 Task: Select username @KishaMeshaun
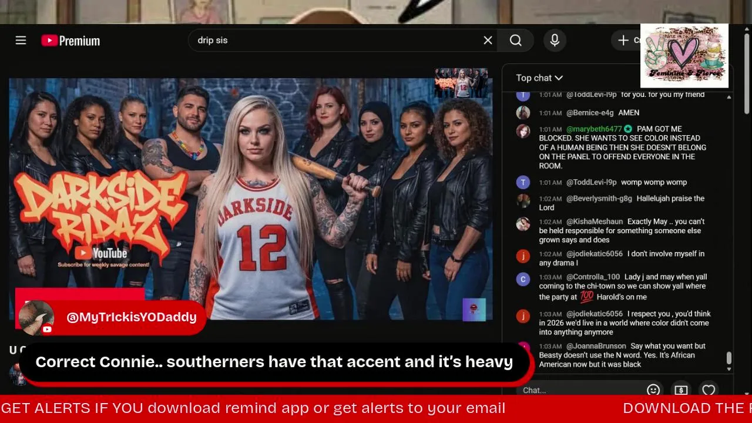(x=595, y=221)
